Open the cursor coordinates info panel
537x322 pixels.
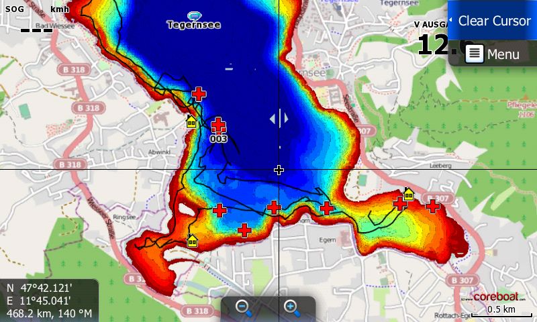[x=50, y=300]
